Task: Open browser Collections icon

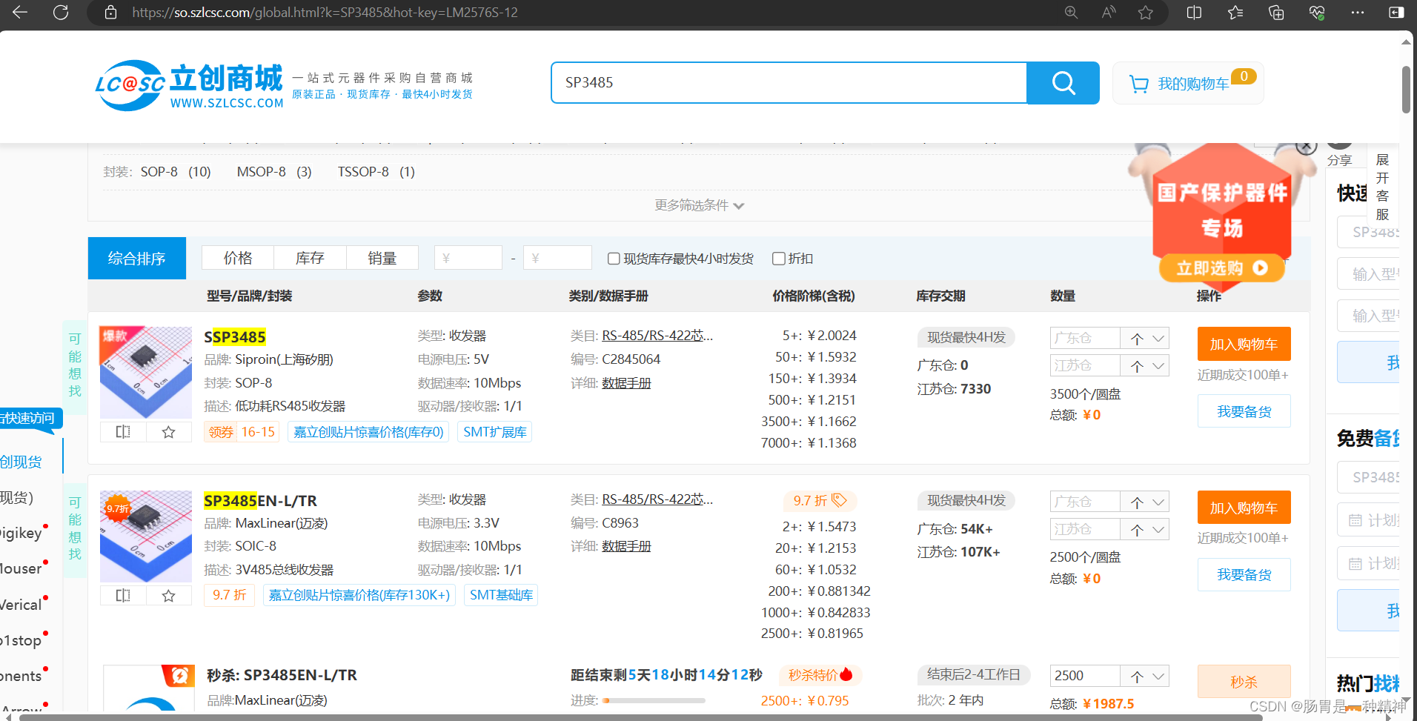Action: tap(1276, 12)
